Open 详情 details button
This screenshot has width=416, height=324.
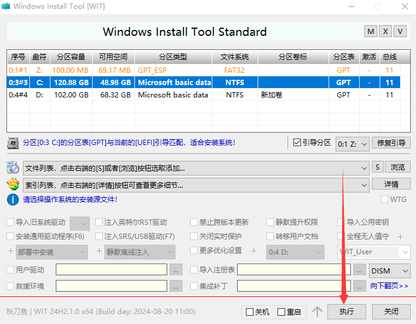point(391,184)
